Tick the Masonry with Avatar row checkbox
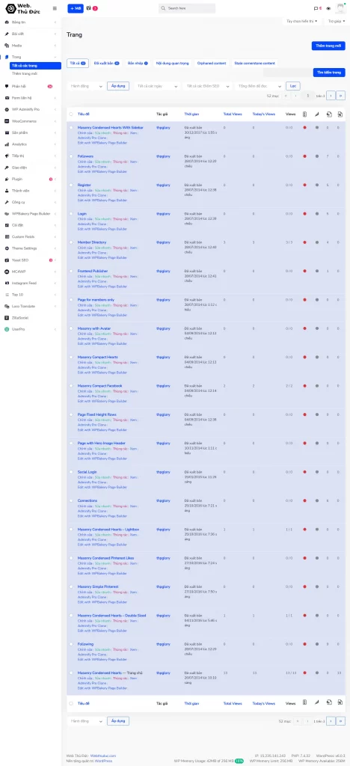The width and height of the screenshot is (350, 766). click(x=71, y=328)
